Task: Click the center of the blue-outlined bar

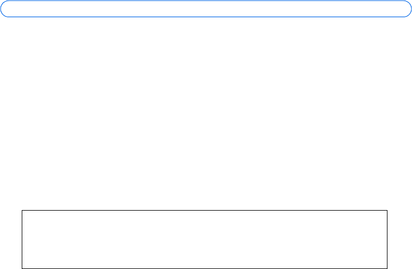Action: click(206, 9)
